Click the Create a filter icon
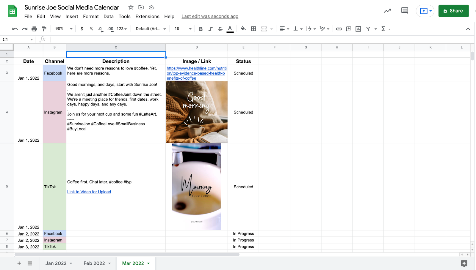Image resolution: width=476 pixels, height=270 pixels. 368,29
